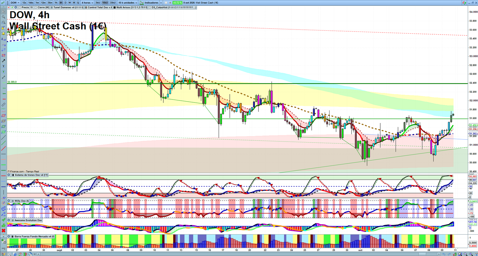Image resolution: width=478 pixels, height=256 pixels.
Task: Click the zoom-in magnifier at bottom right
Action: coord(471,254)
